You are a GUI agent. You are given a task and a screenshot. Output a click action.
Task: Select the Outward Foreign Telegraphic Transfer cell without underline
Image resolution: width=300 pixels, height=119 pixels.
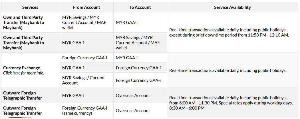(x=23, y=96)
